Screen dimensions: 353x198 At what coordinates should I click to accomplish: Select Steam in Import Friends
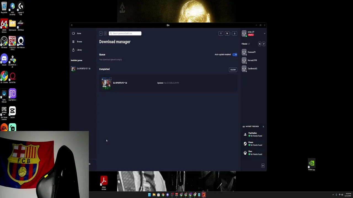click(x=253, y=144)
